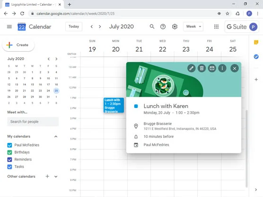263x197 pixels.
Task: Click Search for people field
Action: pos(33,122)
